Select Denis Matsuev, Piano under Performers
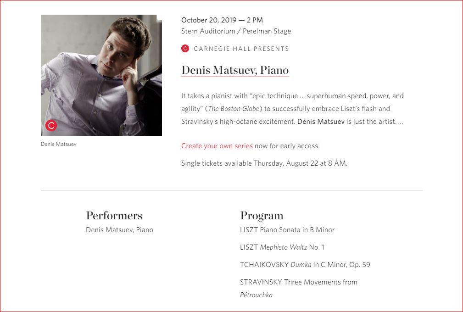Screen dimensions: 463x312 pos(119,230)
